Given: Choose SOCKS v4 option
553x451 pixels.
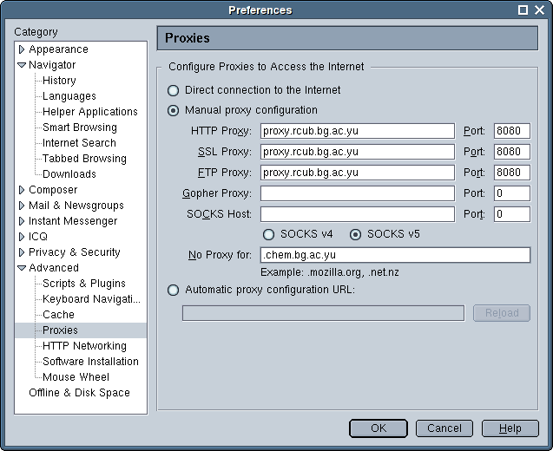Looking at the screenshot, I should (269, 235).
